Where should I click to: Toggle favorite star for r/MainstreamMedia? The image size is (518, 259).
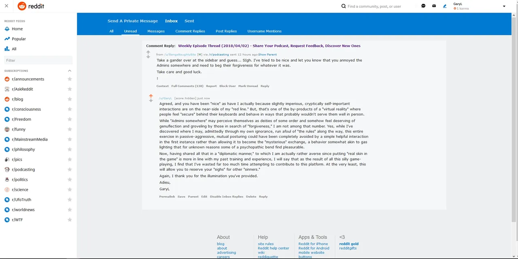70,139
